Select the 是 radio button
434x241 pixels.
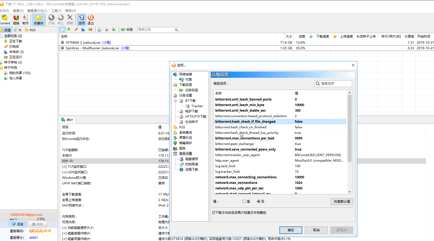point(244,202)
